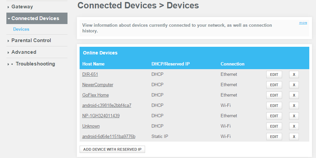Image resolution: width=316 pixels, height=158 pixels.
Task: Expand the Parental Control section
Action: pyautogui.click(x=31, y=40)
